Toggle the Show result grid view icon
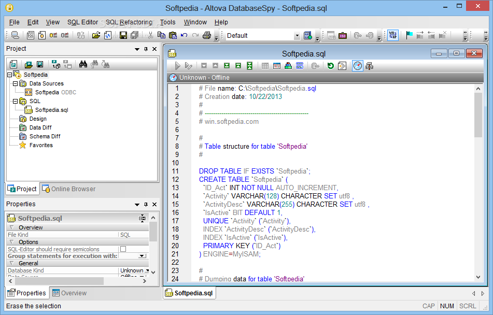Screen dimensions: 493x315 (265, 66)
